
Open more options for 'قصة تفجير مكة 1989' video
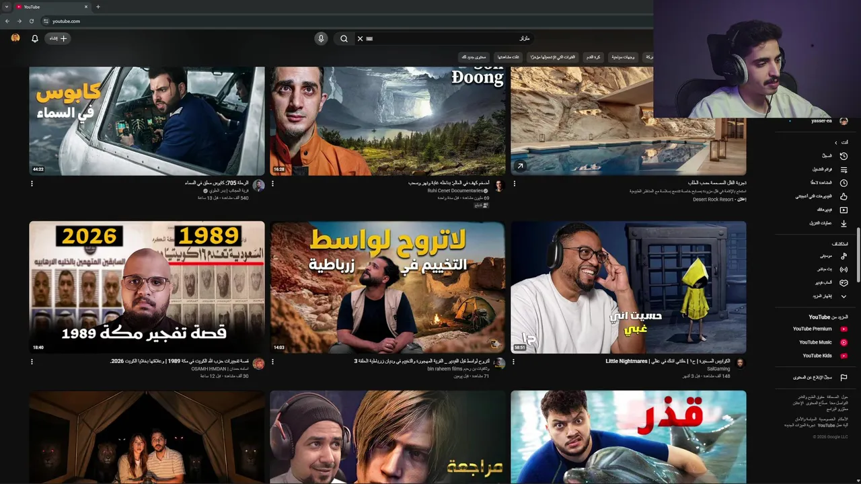point(32,362)
